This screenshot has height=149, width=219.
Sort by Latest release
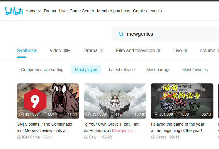[122, 70]
